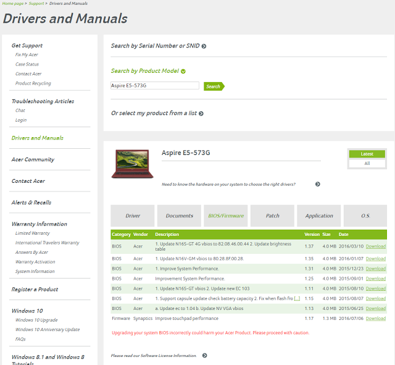This screenshot has width=395, height=365.
Task: Download Synaptics touchpad firmware 1.17
Action: [375, 319]
